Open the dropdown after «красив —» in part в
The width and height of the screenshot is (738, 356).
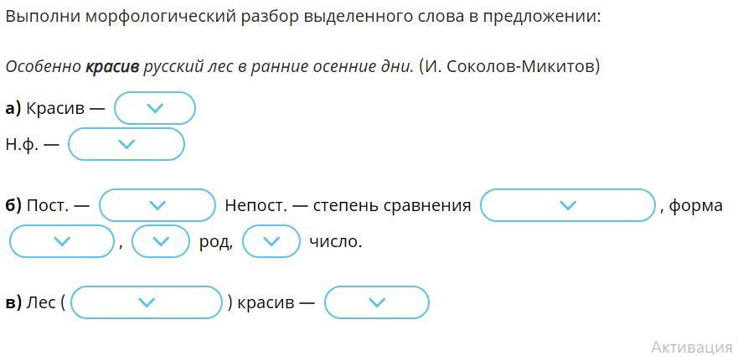[x=376, y=302]
